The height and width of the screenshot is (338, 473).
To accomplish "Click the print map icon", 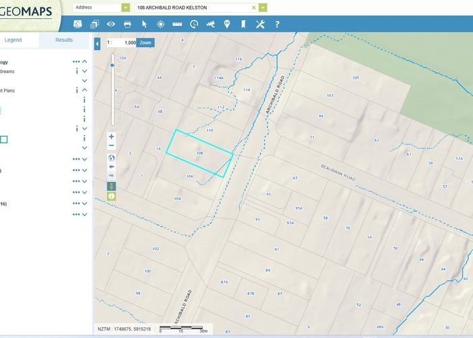I will coord(127,24).
